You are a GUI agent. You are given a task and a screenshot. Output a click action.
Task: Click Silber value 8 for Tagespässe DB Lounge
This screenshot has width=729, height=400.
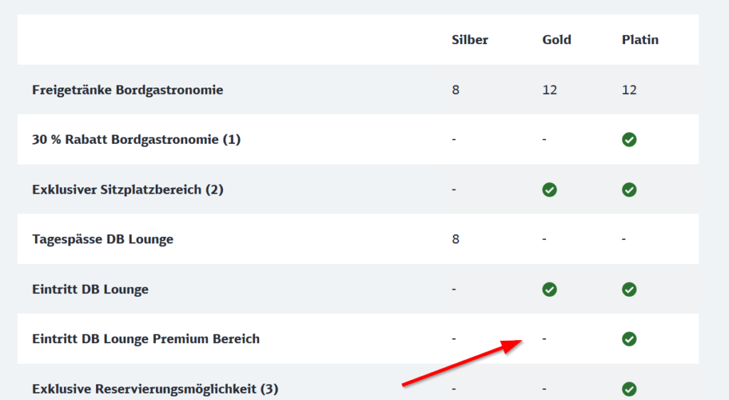(456, 239)
